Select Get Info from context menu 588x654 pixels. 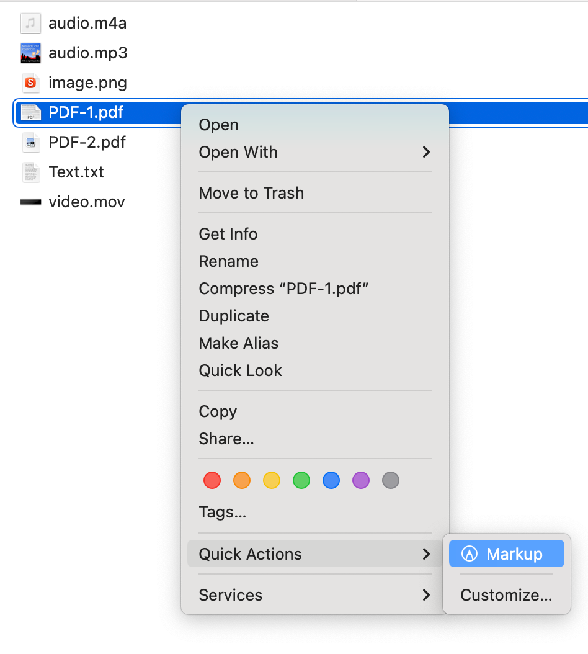(x=228, y=234)
